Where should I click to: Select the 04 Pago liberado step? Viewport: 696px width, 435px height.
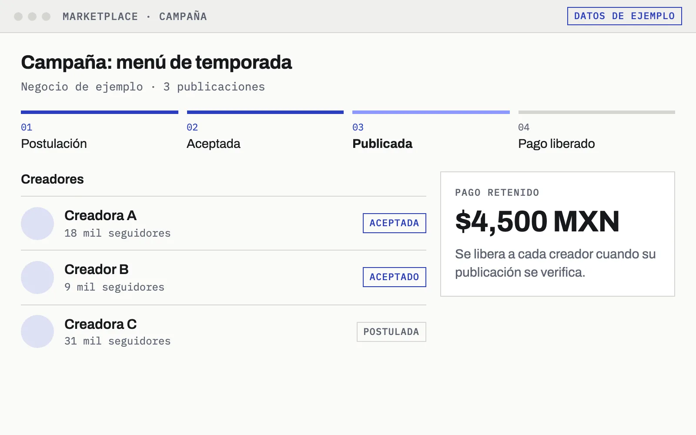597,131
